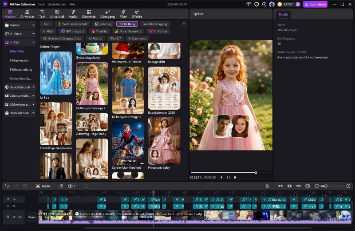Open the Hilfe menu
This screenshot has width=355, height=231.
point(71,4)
